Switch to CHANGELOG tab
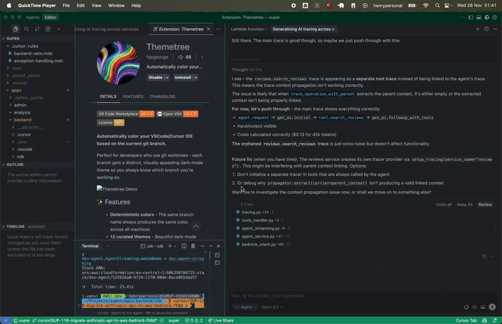 (x=163, y=97)
